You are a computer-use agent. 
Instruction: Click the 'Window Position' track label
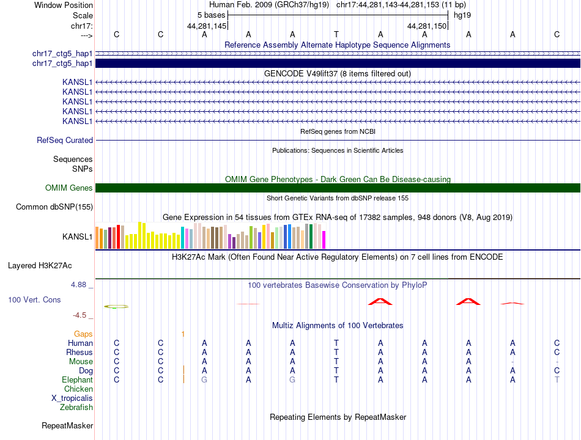click(x=64, y=5)
